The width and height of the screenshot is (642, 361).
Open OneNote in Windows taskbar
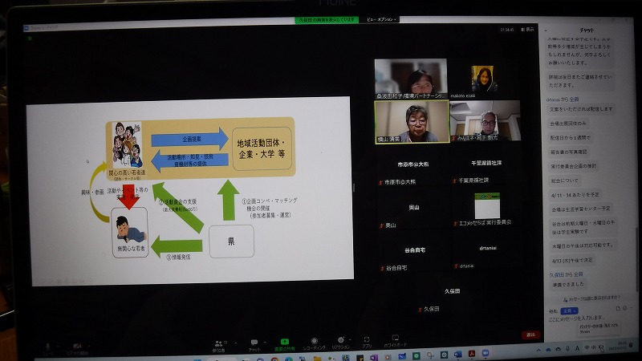coord(373,357)
